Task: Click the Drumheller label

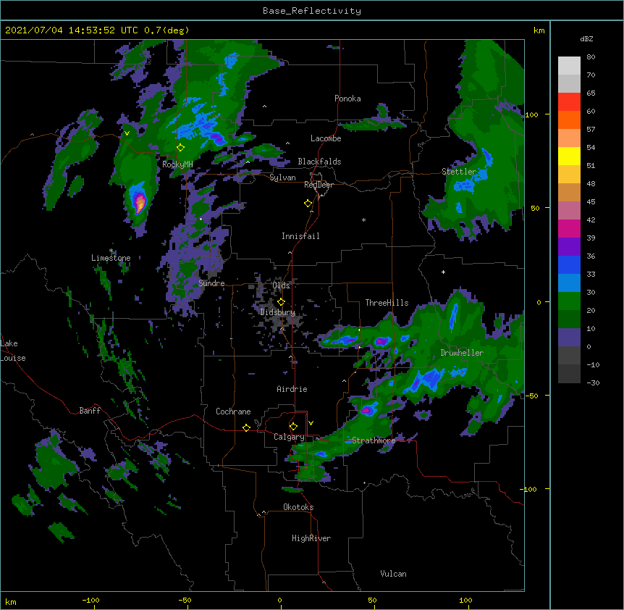Action: (462, 353)
